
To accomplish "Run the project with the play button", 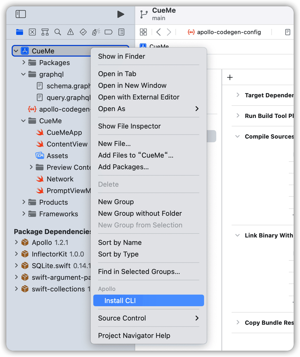I will click(121, 14).
